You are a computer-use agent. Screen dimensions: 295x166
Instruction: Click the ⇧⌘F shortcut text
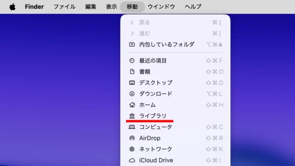(214, 61)
